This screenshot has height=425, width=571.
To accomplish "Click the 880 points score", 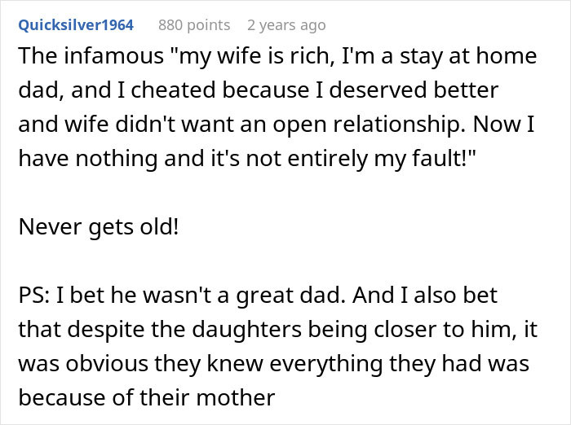I will pos(193,25).
